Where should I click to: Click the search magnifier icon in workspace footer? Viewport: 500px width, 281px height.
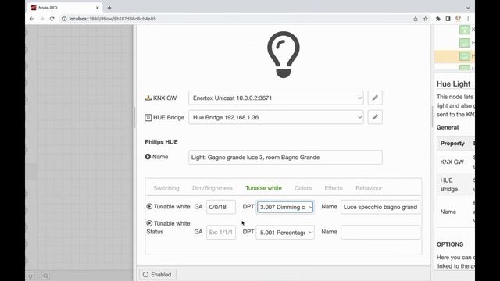[x=45, y=276]
